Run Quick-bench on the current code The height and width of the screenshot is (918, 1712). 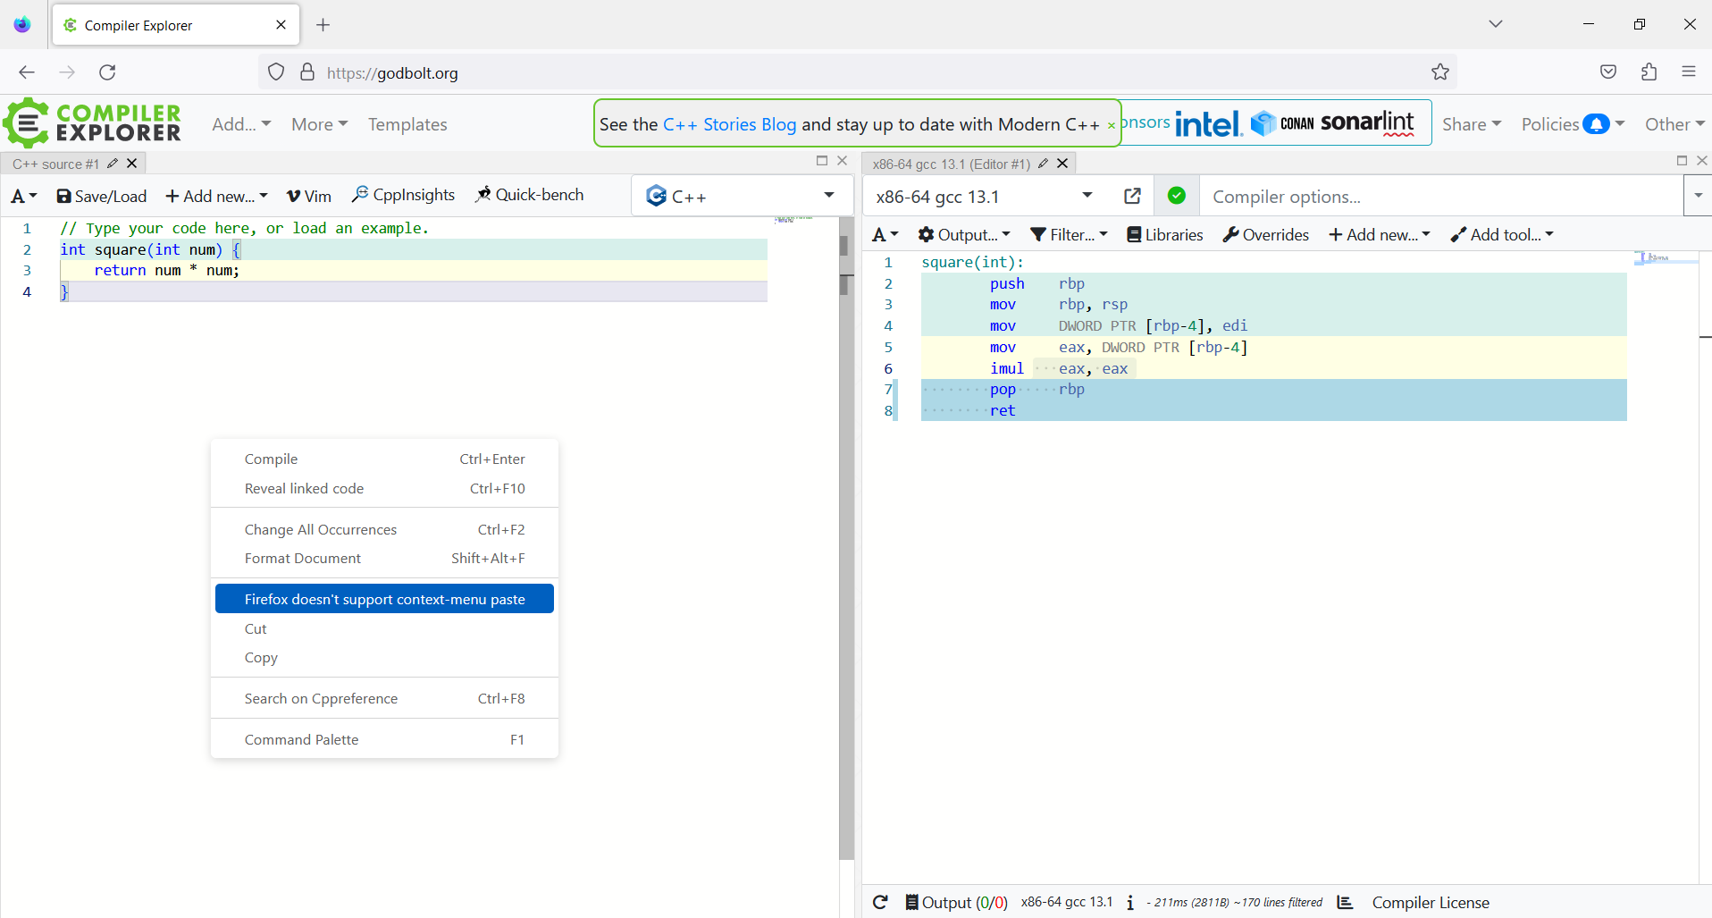coord(529,194)
